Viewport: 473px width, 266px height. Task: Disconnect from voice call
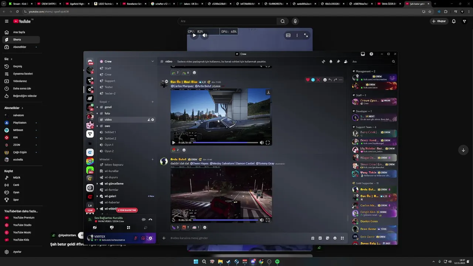(150, 219)
